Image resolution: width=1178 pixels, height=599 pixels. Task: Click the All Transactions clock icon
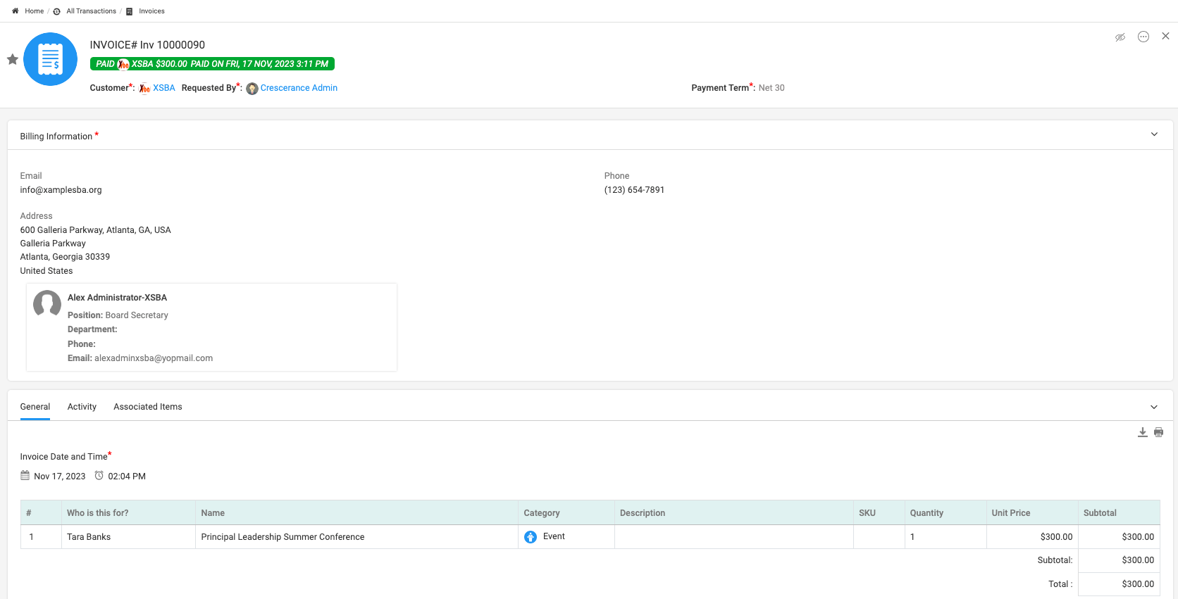(x=57, y=11)
